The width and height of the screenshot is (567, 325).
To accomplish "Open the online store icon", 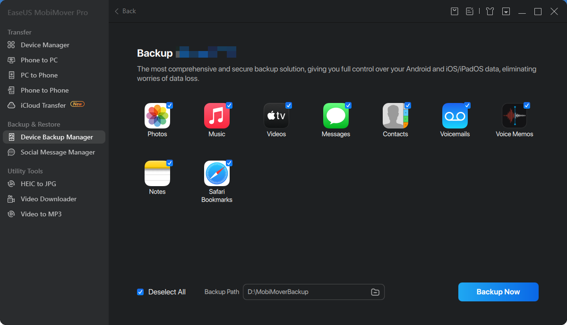I will pyautogui.click(x=454, y=11).
